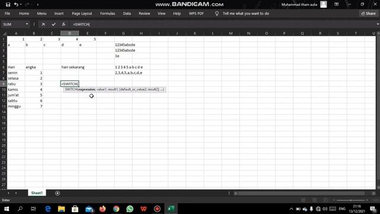The height and width of the screenshot is (214, 380).
Task: Switch to the Formulas tab
Action: coord(107,13)
